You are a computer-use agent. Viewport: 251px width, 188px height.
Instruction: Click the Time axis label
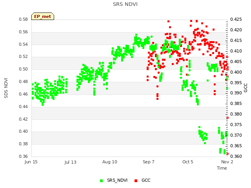click(x=222, y=168)
